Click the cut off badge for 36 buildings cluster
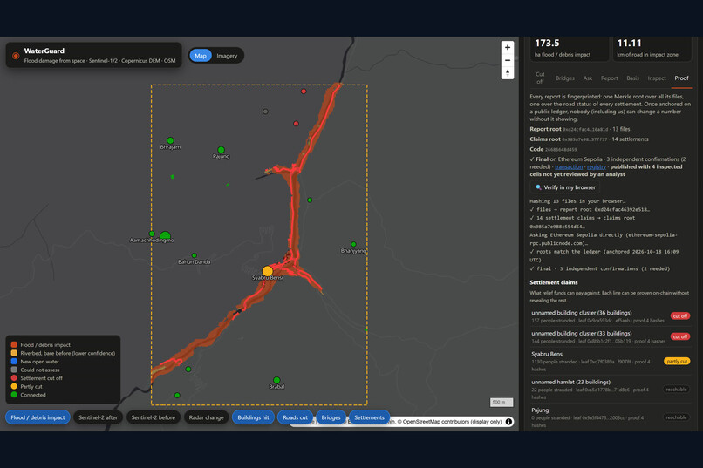This screenshot has width=703, height=468. click(680, 315)
